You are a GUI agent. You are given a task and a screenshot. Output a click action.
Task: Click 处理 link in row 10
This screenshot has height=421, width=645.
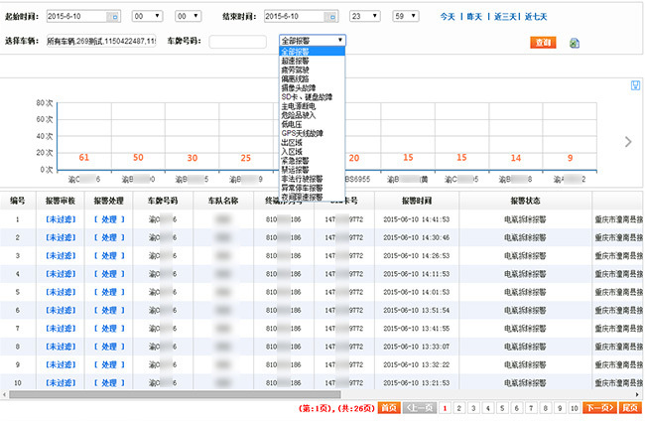click(109, 382)
